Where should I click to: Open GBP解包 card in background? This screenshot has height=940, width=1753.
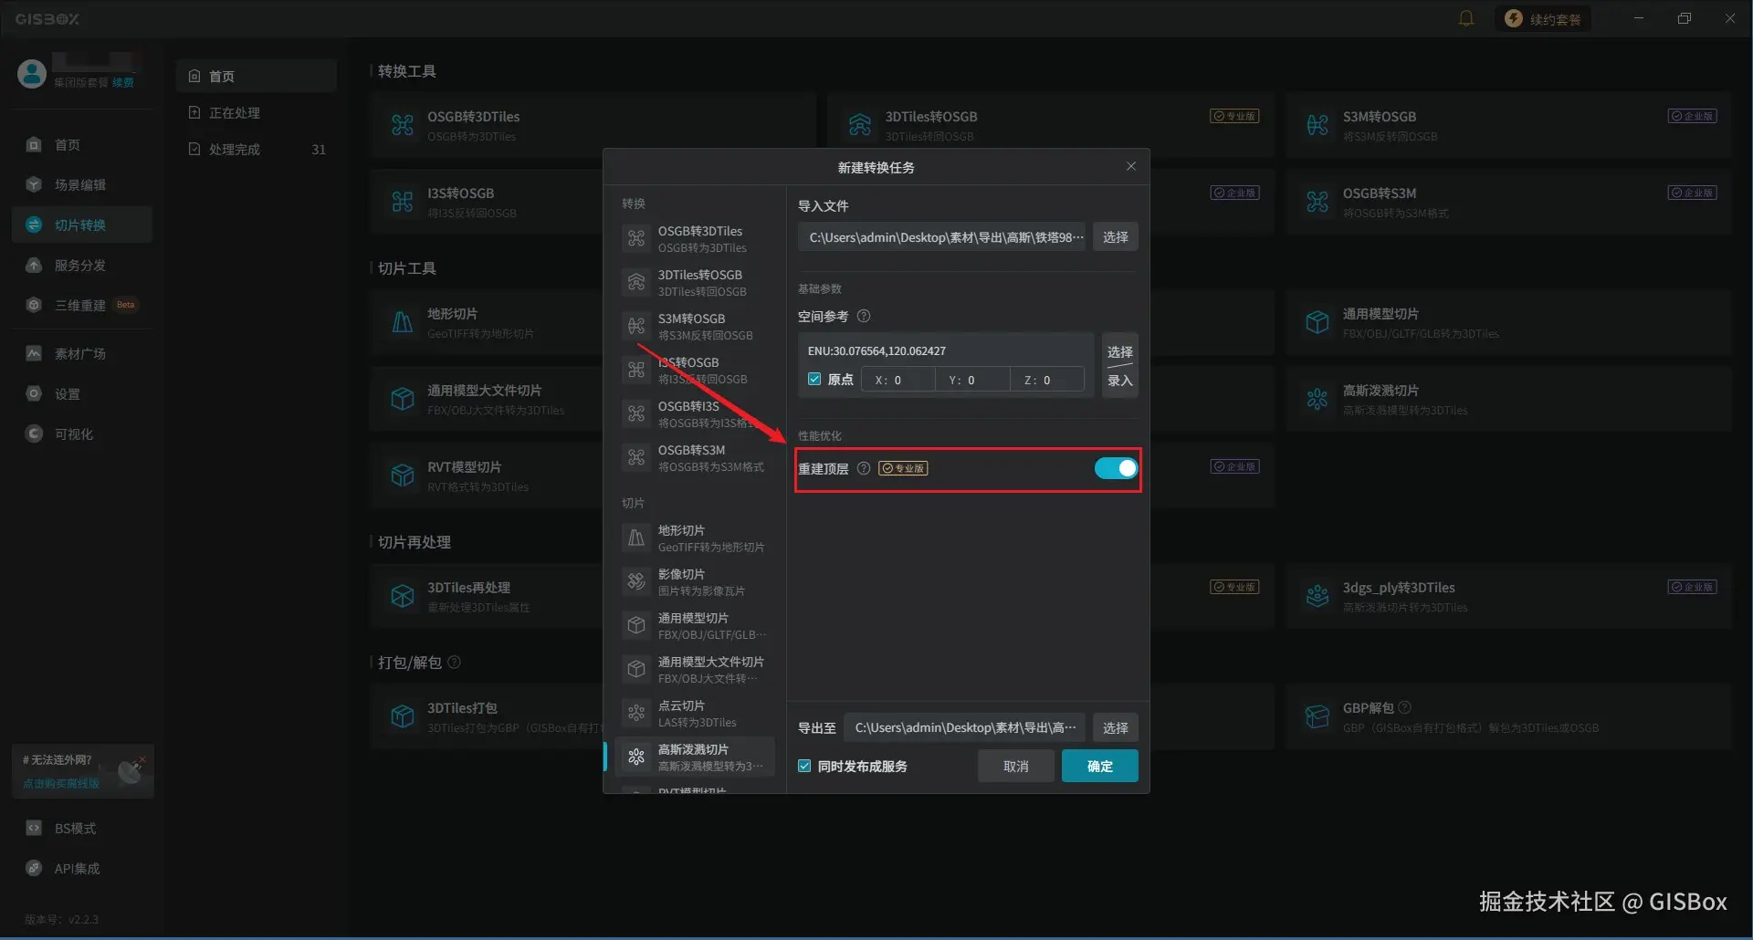tap(1508, 716)
